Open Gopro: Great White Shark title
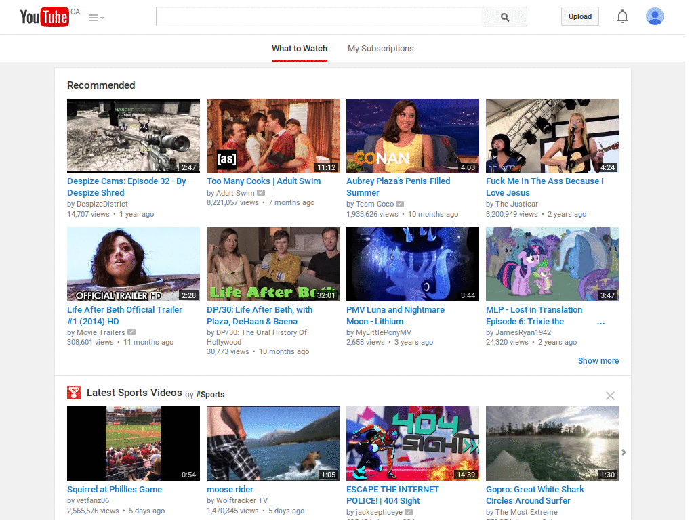 point(535,495)
